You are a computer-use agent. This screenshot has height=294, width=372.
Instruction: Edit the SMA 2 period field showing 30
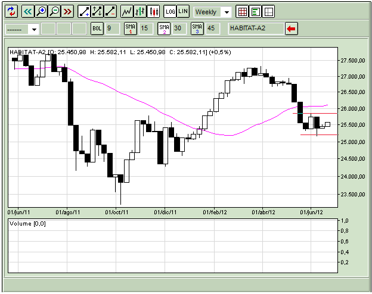pyautogui.click(x=179, y=29)
